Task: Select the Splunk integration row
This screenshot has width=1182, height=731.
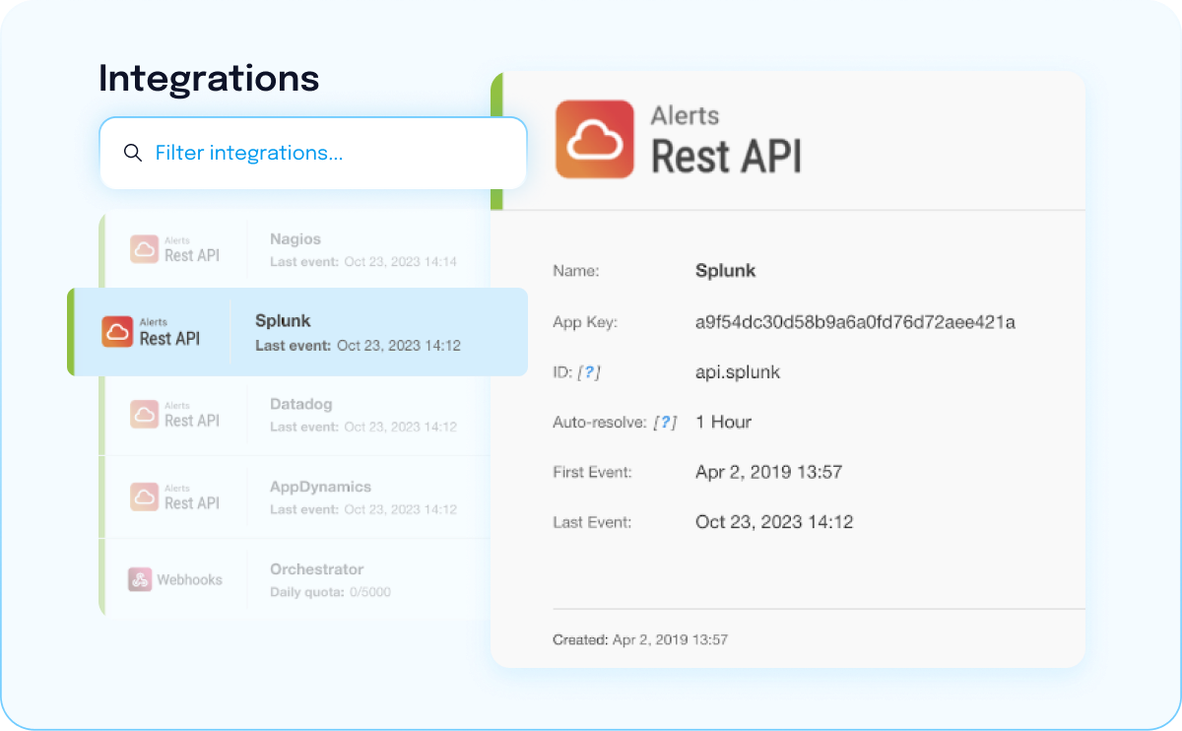Action: [x=295, y=332]
